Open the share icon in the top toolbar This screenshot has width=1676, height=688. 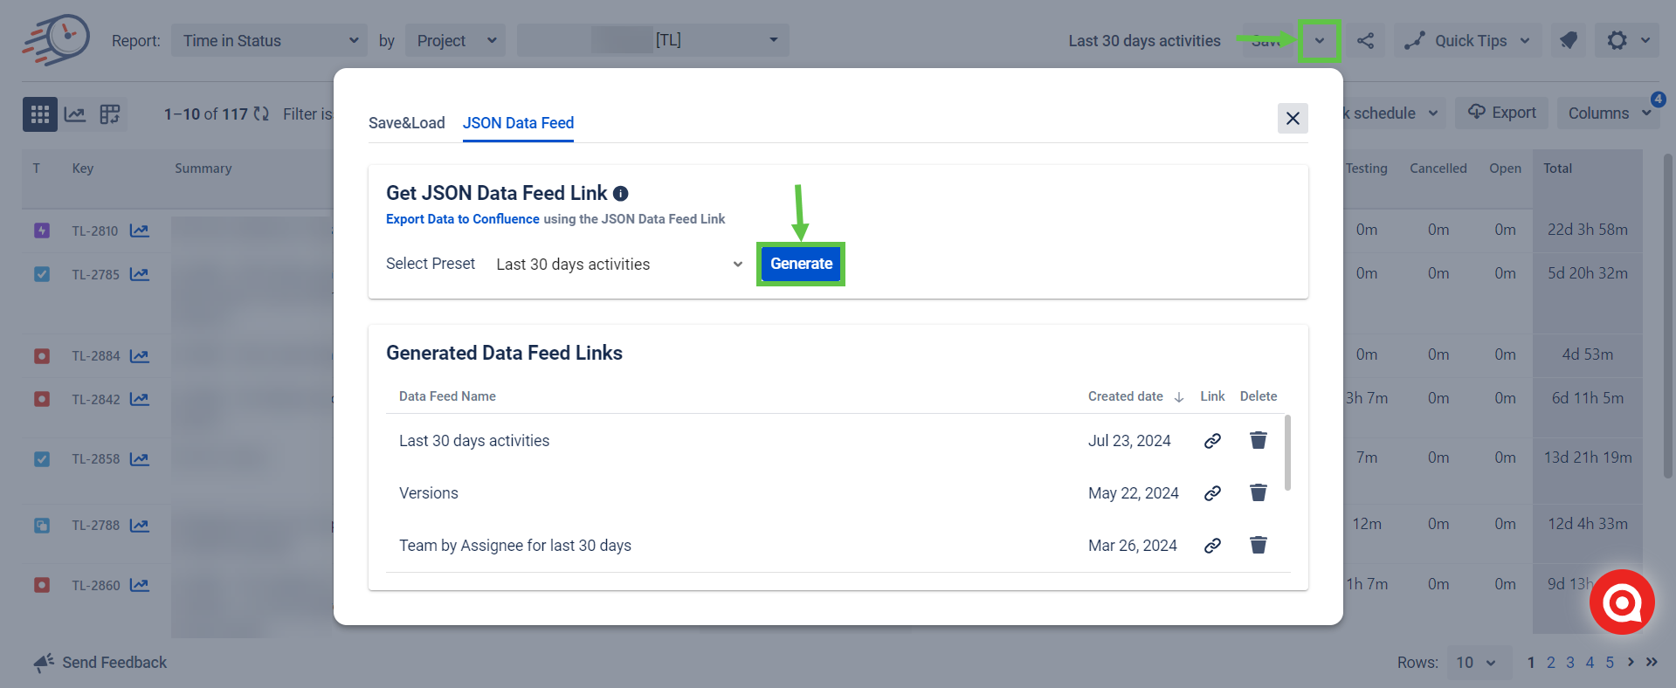pyautogui.click(x=1365, y=41)
